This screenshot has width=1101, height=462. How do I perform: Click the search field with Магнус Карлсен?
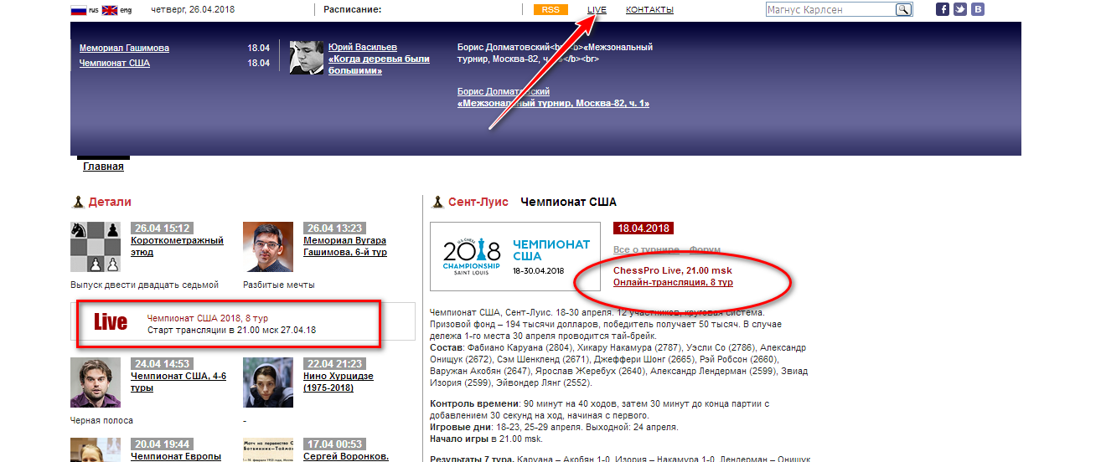click(x=830, y=10)
